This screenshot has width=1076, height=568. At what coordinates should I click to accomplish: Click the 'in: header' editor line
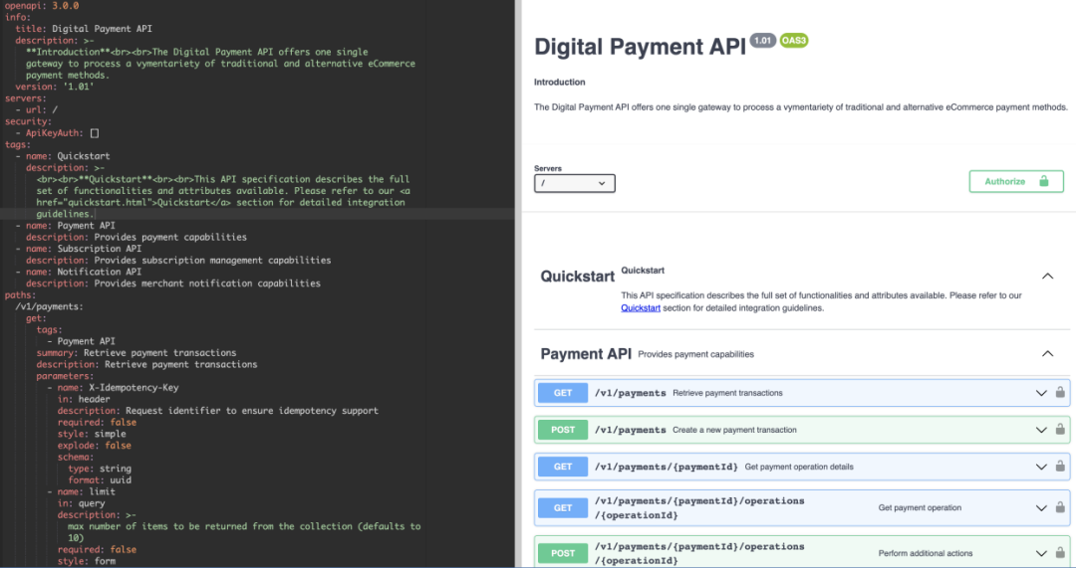click(84, 400)
